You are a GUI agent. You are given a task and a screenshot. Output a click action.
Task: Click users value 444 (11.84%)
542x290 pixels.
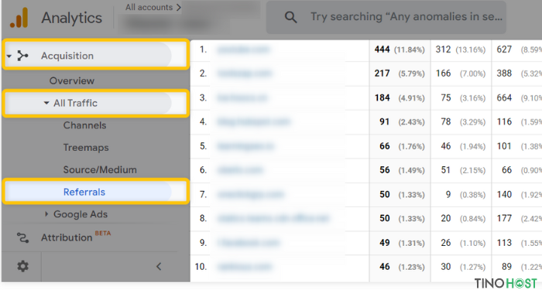pyautogui.click(x=400, y=49)
